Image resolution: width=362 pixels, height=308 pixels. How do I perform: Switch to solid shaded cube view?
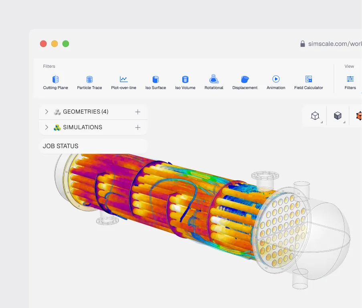338,115
